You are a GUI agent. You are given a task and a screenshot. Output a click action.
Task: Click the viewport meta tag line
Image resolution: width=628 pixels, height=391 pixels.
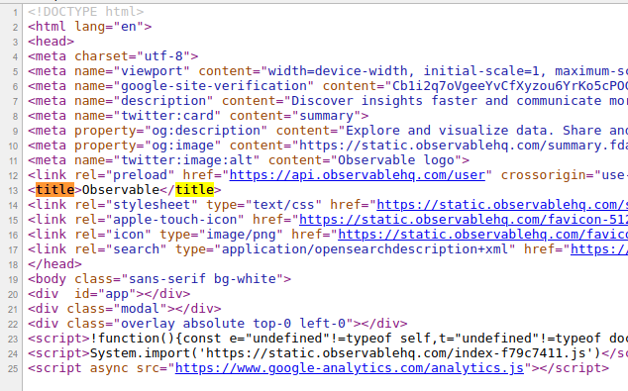(328, 71)
